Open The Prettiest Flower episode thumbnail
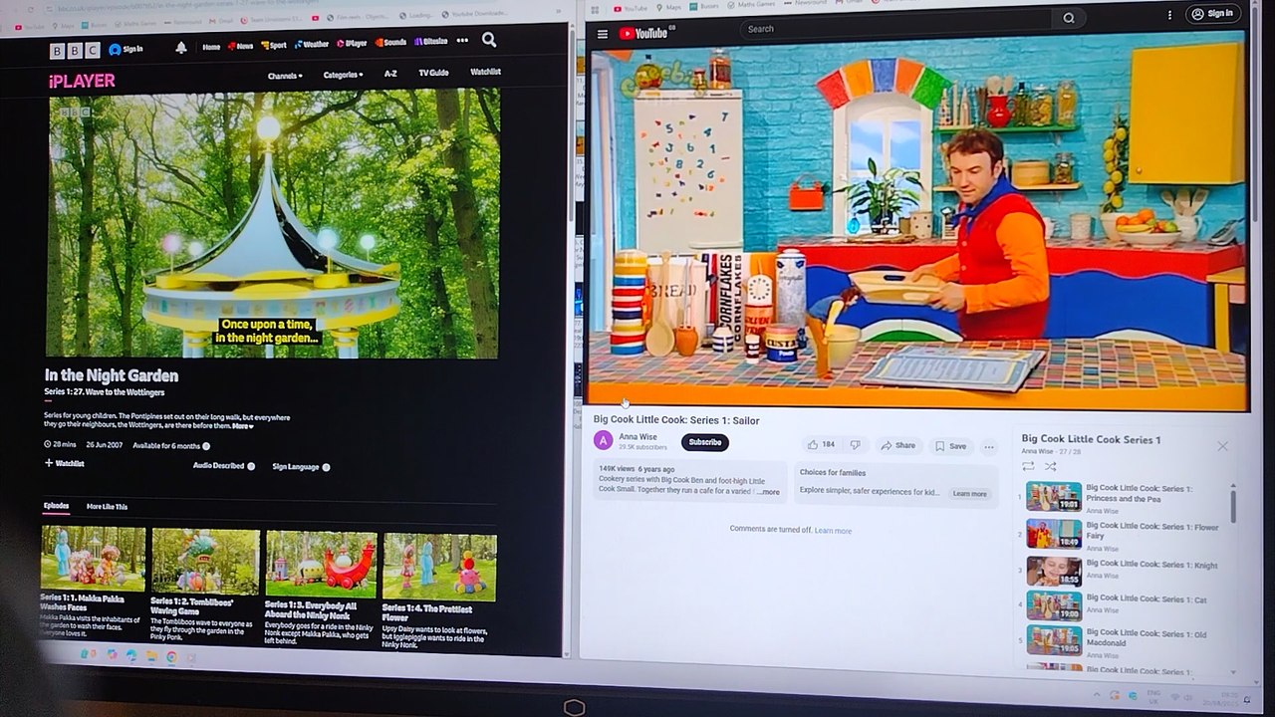The image size is (1275, 717). (x=439, y=567)
